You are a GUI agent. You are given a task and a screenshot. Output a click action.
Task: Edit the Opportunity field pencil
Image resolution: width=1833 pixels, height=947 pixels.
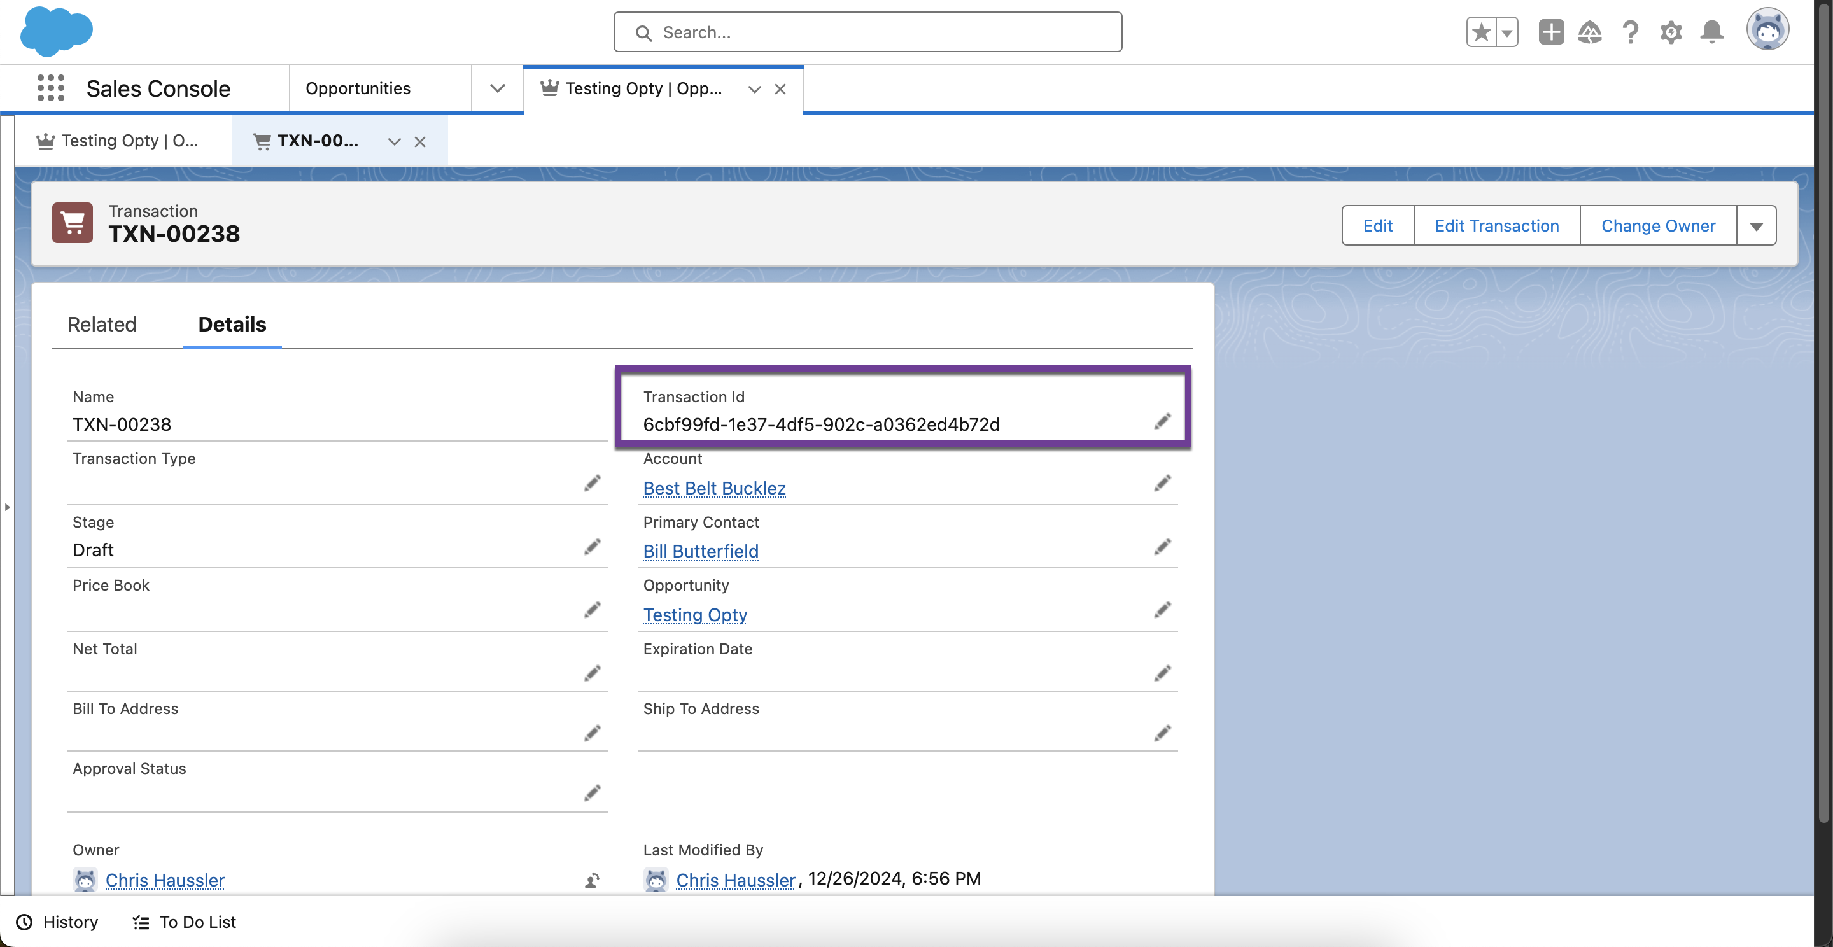(x=1163, y=610)
